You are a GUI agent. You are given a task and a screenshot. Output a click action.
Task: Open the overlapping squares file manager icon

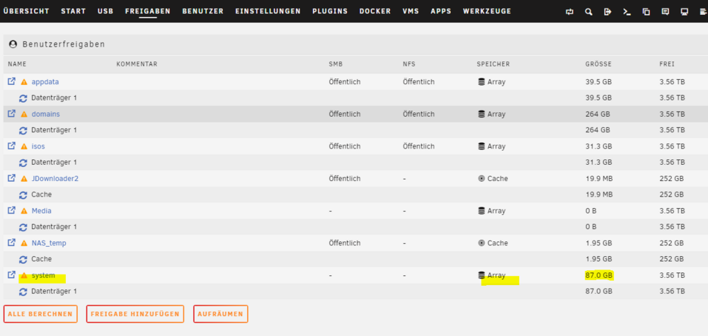click(646, 12)
